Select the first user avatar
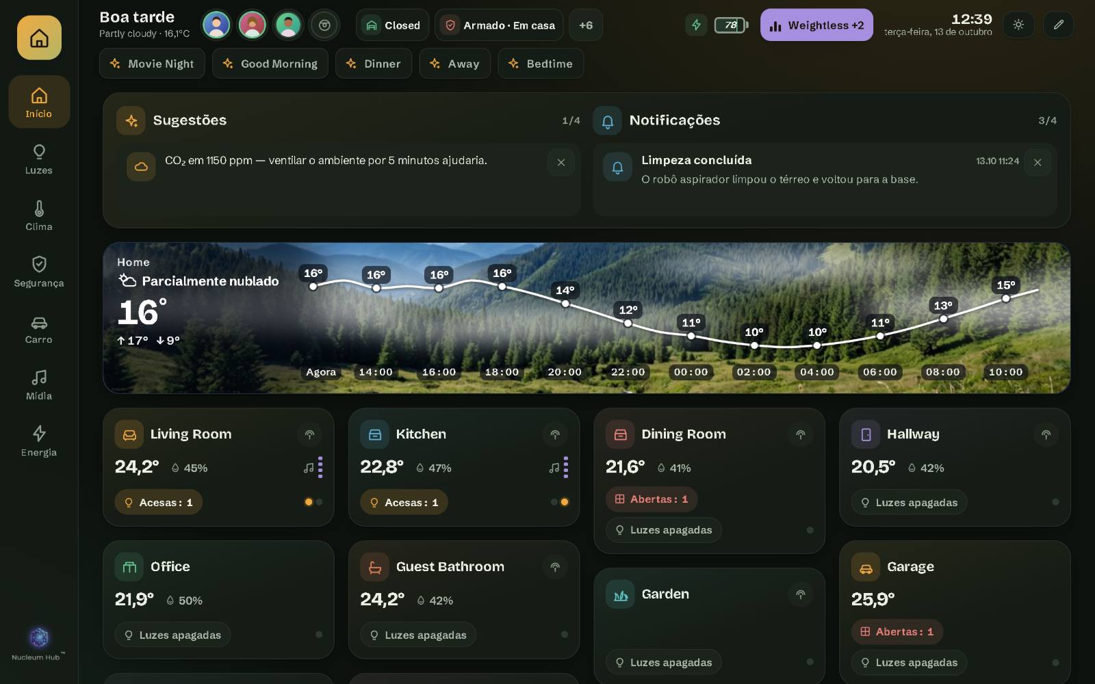Viewport: 1095px width, 684px height. click(216, 25)
